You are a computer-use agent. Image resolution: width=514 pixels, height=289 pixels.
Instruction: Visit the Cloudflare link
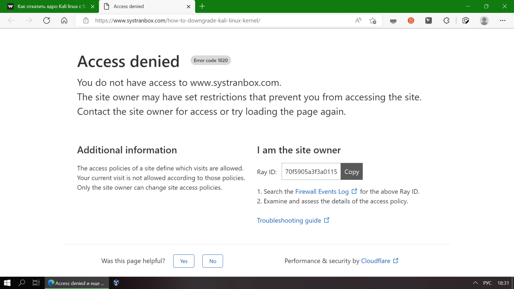tap(376, 261)
